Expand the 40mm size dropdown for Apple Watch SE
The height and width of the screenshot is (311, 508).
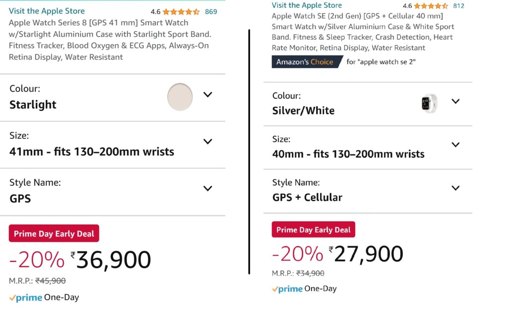pyautogui.click(x=455, y=145)
